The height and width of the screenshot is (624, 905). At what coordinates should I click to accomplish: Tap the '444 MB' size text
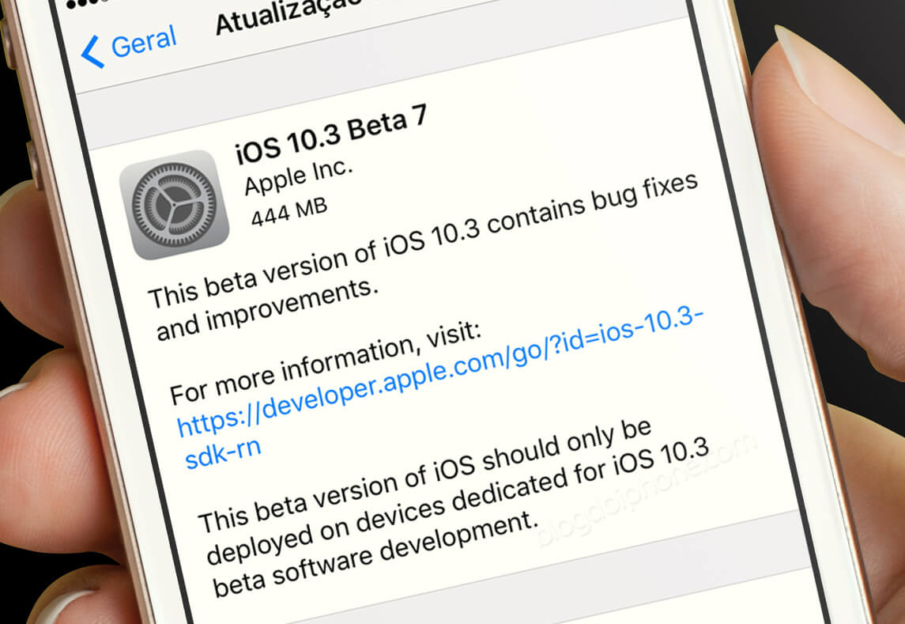[x=289, y=211]
